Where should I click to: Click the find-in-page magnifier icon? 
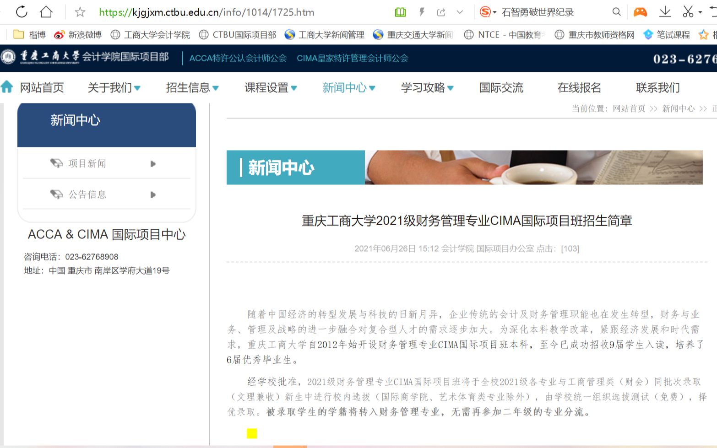(616, 11)
